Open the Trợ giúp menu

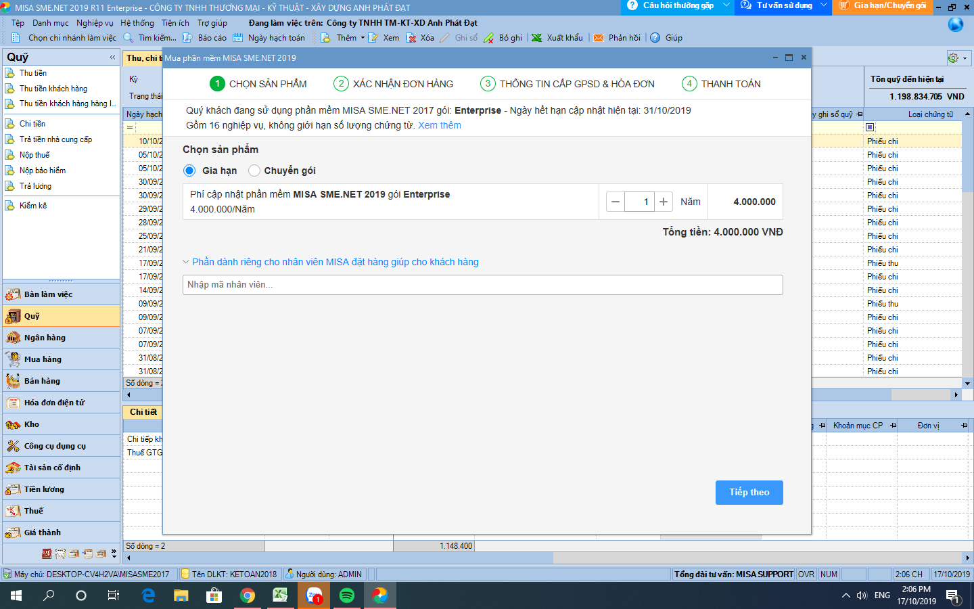coord(212,23)
